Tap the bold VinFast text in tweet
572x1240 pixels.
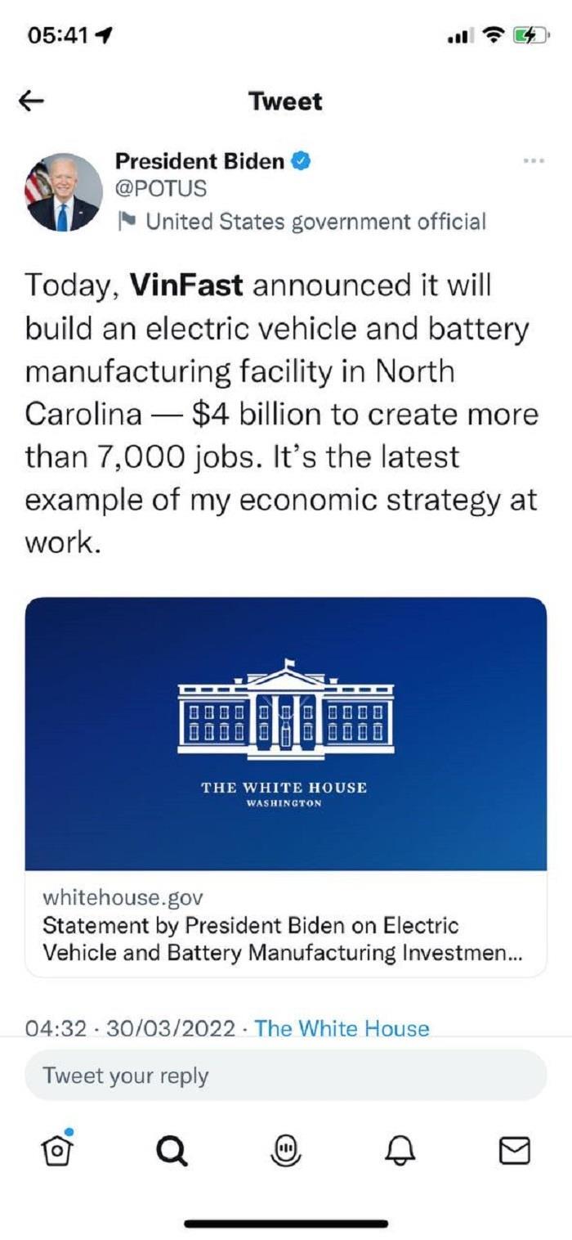(x=186, y=285)
